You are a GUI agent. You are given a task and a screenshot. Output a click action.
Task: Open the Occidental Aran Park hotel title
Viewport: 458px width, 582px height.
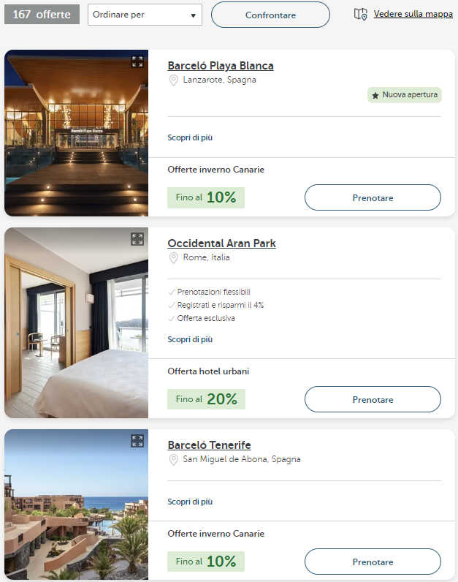(221, 243)
